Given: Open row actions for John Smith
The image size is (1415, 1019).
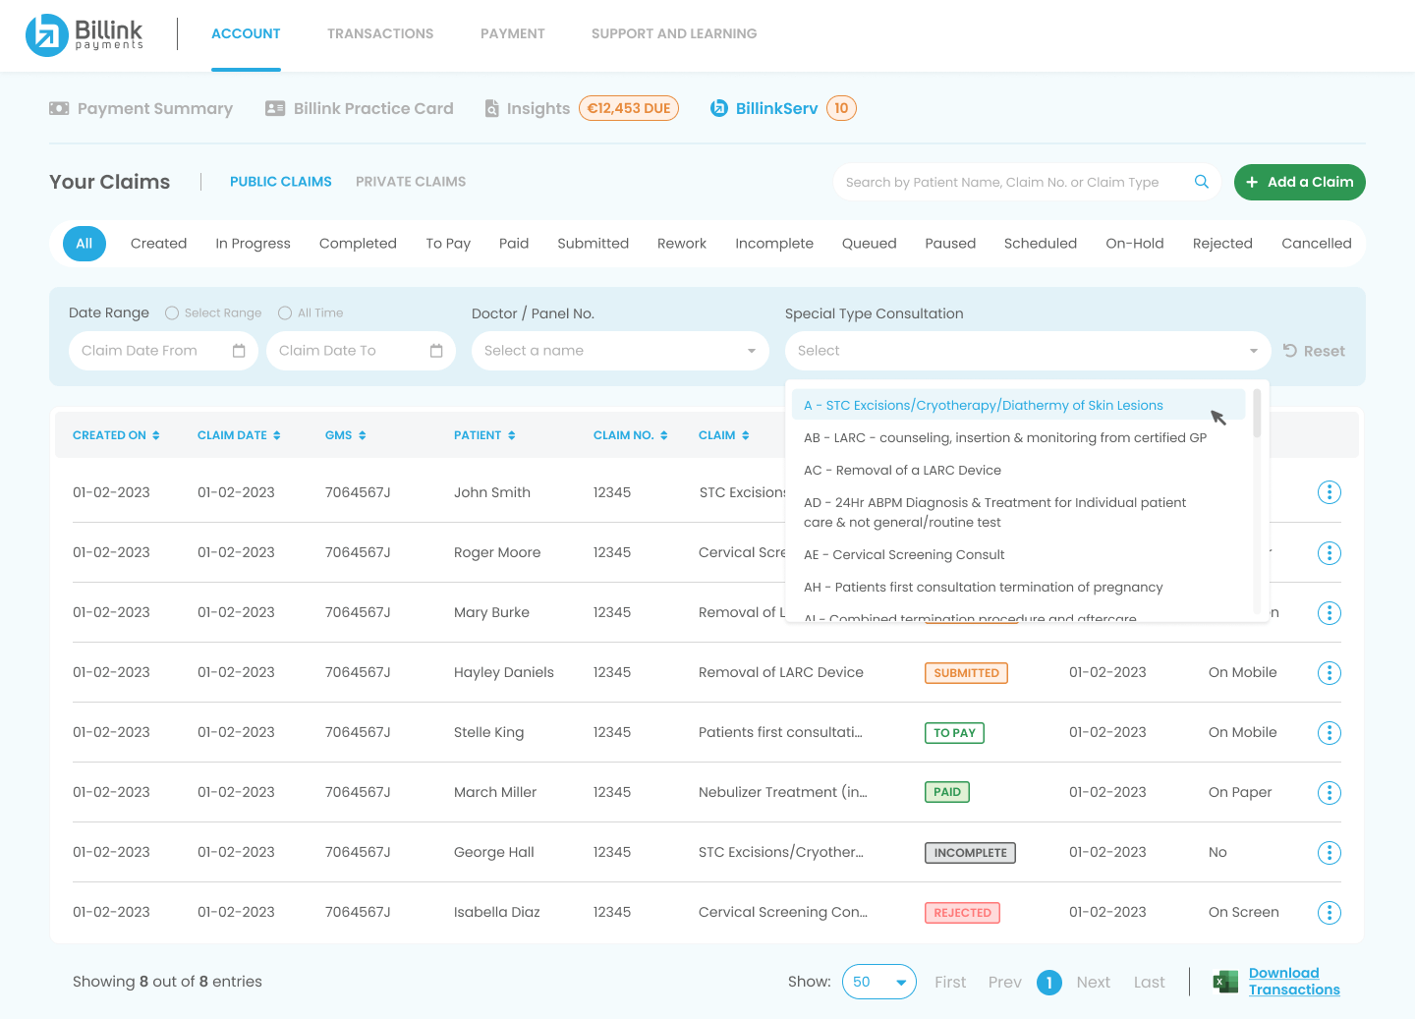Looking at the screenshot, I should [1329, 492].
